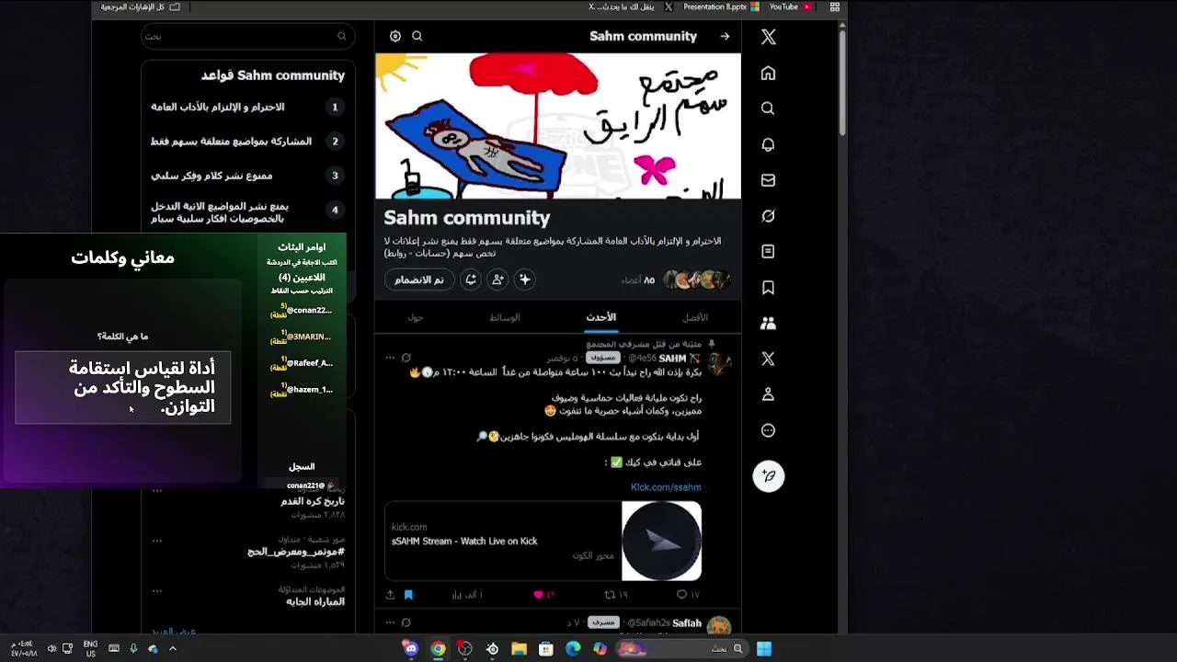Open Safiah username in second post
The image size is (1177, 662).
click(x=687, y=622)
